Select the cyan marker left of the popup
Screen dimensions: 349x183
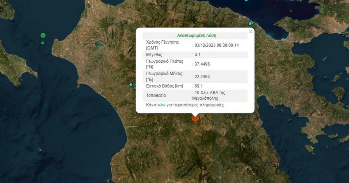pyautogui.click(x=131, y=85)
